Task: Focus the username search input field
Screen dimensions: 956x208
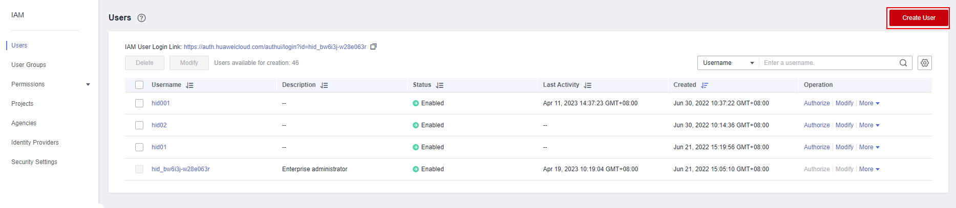Action: 828,63
